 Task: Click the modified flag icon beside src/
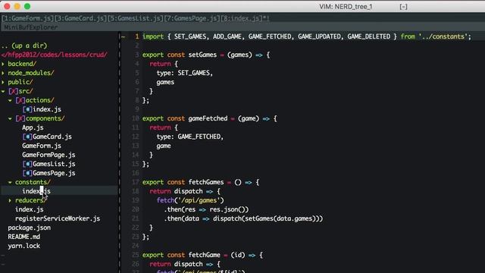click(13, 91)
